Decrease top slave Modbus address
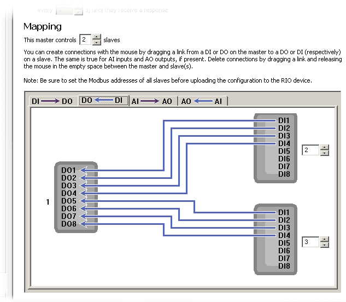The width and height of the screenshot is (346, 302). pyautogui.click(x=325, y=153)
